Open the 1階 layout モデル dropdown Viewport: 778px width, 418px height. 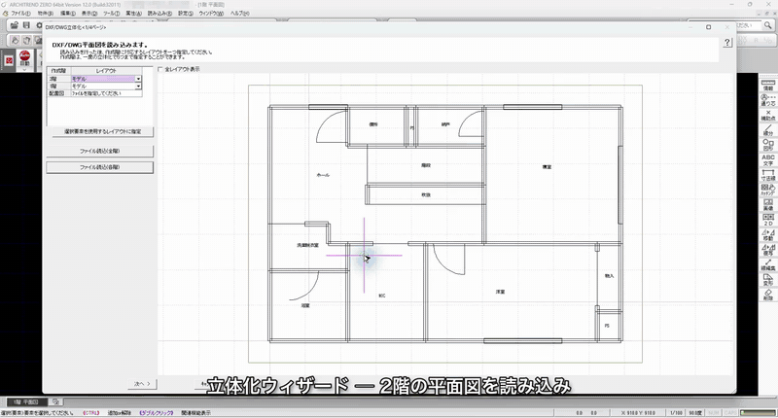pyautogui.click(x=106, y=87)
